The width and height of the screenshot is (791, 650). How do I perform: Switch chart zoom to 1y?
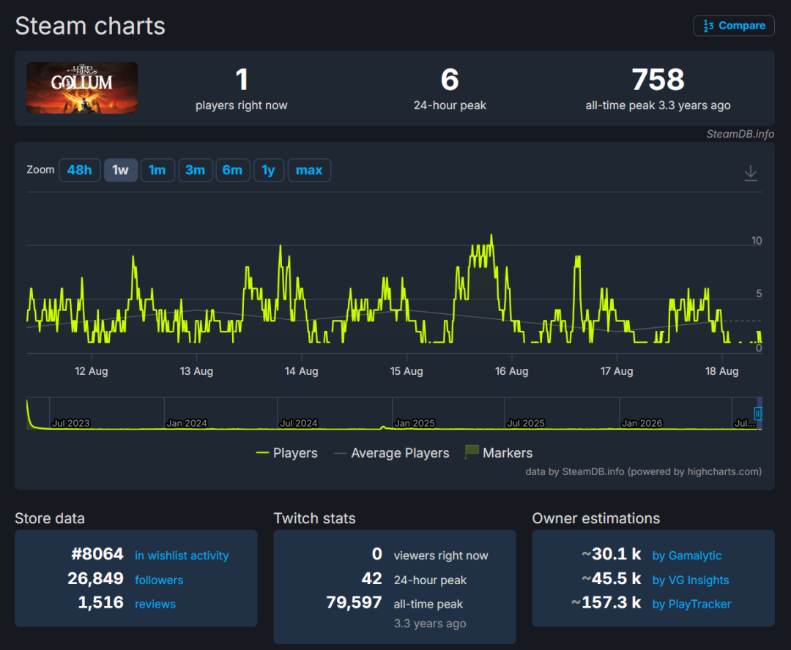[x=268, y=170]
